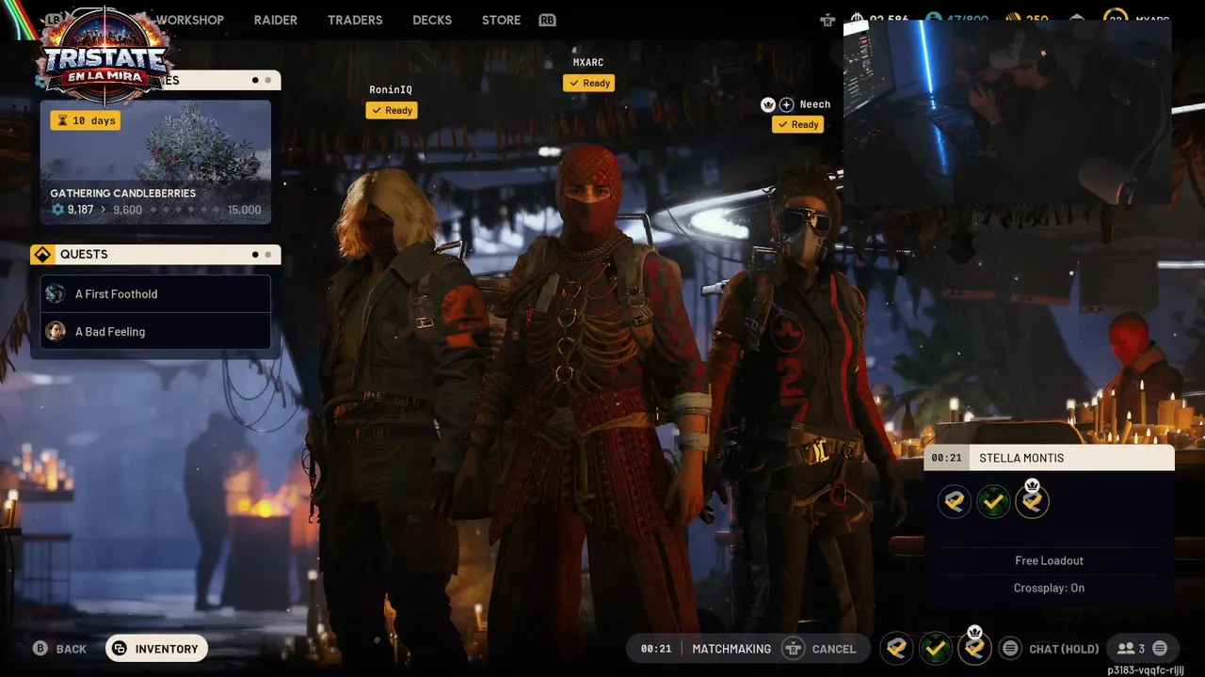The width and height of the screenshot is (1205, 677).
Task: Click the portrait icon beside A Bad Feeling
Action: pyautogui.click(x=56, y=332)
